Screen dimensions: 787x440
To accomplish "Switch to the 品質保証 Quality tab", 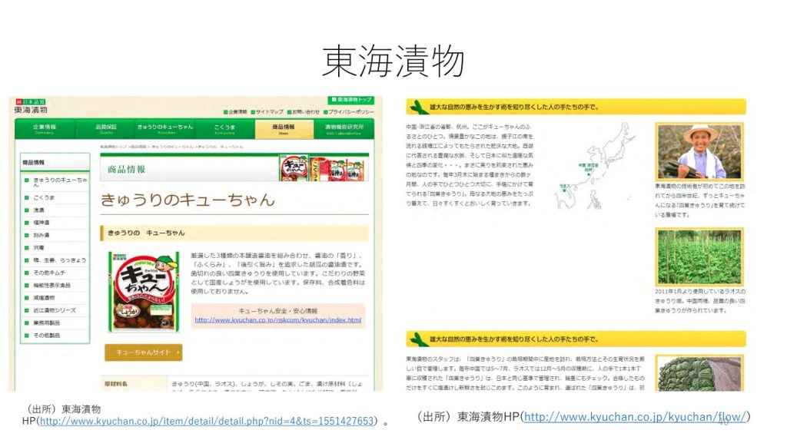I will click(x=105, y=128).
